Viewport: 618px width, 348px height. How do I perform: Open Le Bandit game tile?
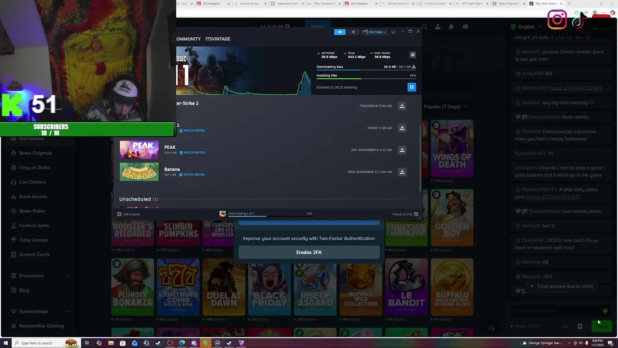click(x=407, y=287)
